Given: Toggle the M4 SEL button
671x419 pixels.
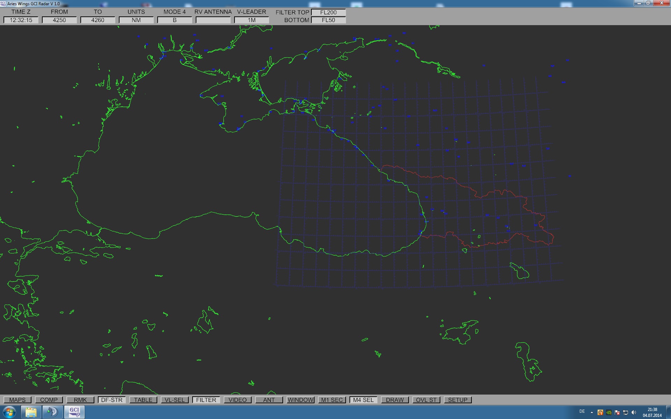Looking at the screenshot, I should click(363, 400).
